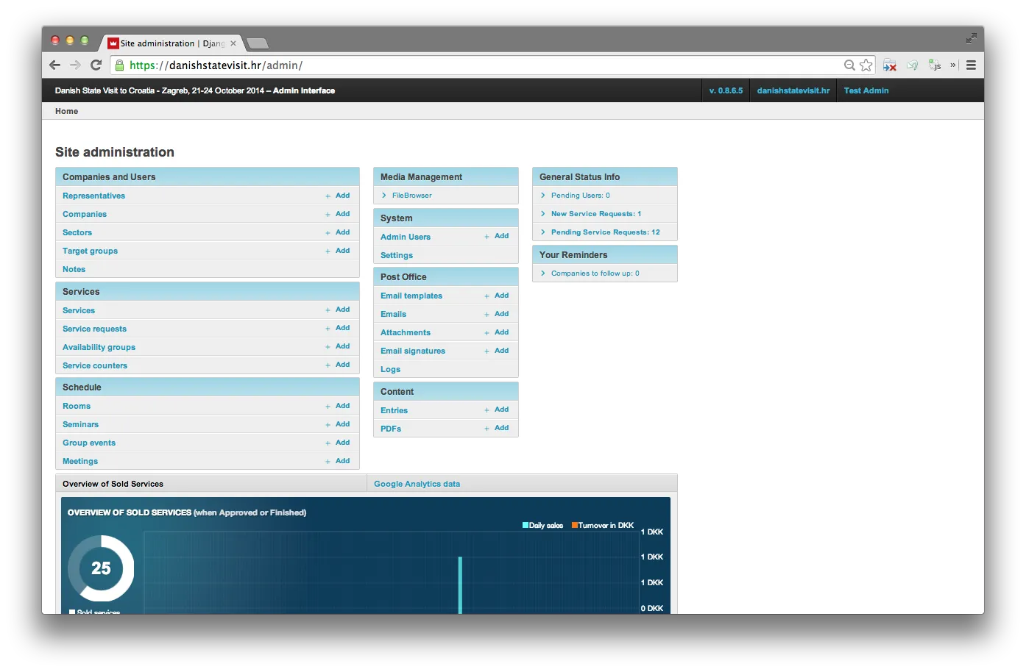Click the redirect blocker extension icon

pyautogui.click(x=889, y=65)
